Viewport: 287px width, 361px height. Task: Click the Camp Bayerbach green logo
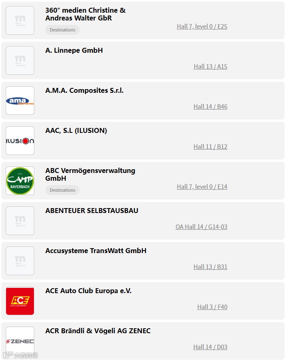click(20, 181)
